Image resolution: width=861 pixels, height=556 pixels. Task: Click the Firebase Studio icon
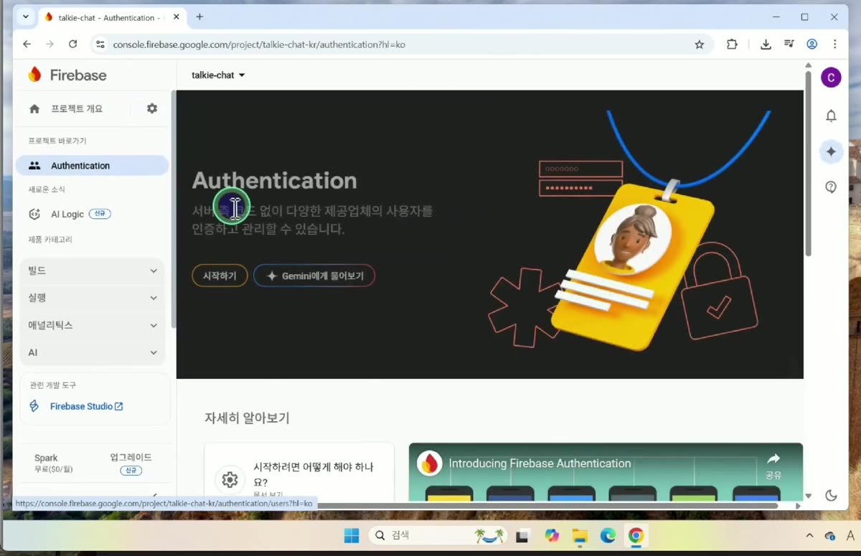(x=34, y=406)
